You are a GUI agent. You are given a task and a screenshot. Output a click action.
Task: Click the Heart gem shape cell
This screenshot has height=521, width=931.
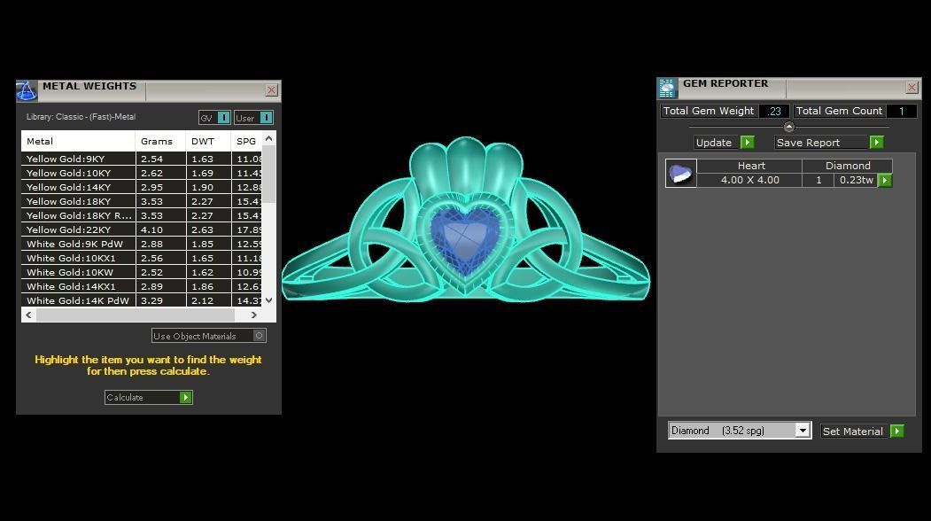pyautogui.click(x=750, y=166)
